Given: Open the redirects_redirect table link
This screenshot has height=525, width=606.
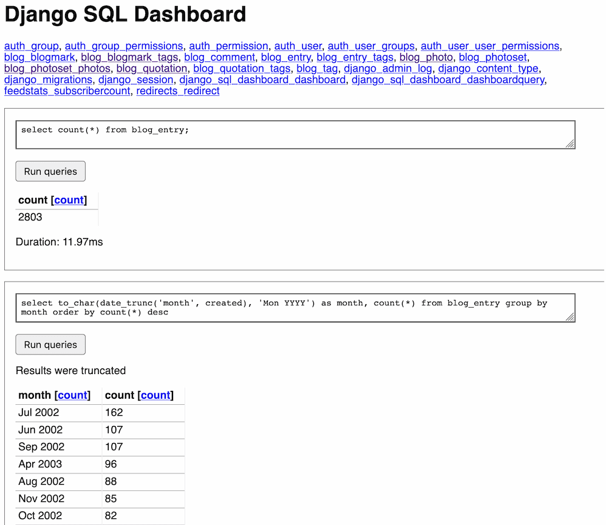Looking at the screenshot, I should pyautogui.click(x=178, y=91).
